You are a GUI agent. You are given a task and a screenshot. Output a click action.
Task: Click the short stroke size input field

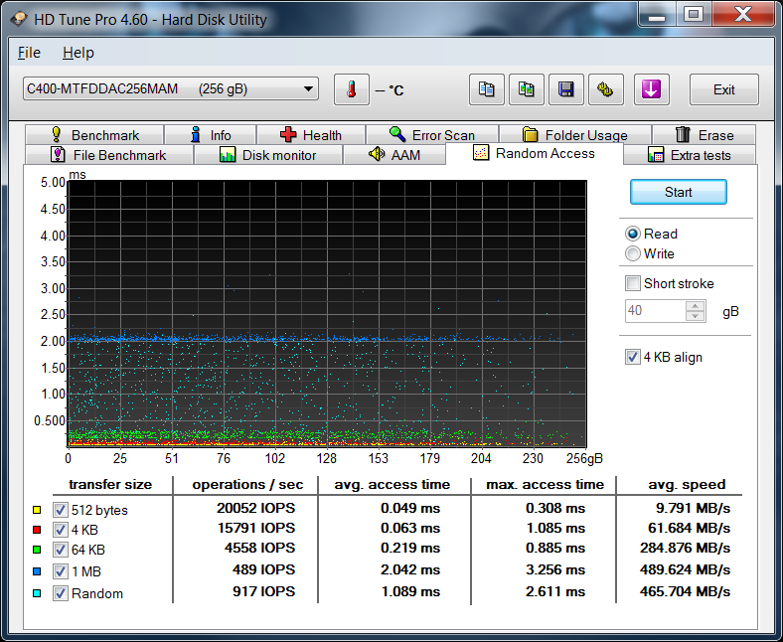tap(655, 311)
